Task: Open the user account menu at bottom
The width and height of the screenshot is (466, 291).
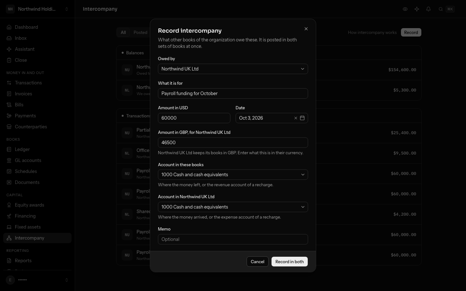Action: 38,280
